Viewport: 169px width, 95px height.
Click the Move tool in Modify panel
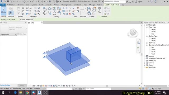click(x=45, y=13)
